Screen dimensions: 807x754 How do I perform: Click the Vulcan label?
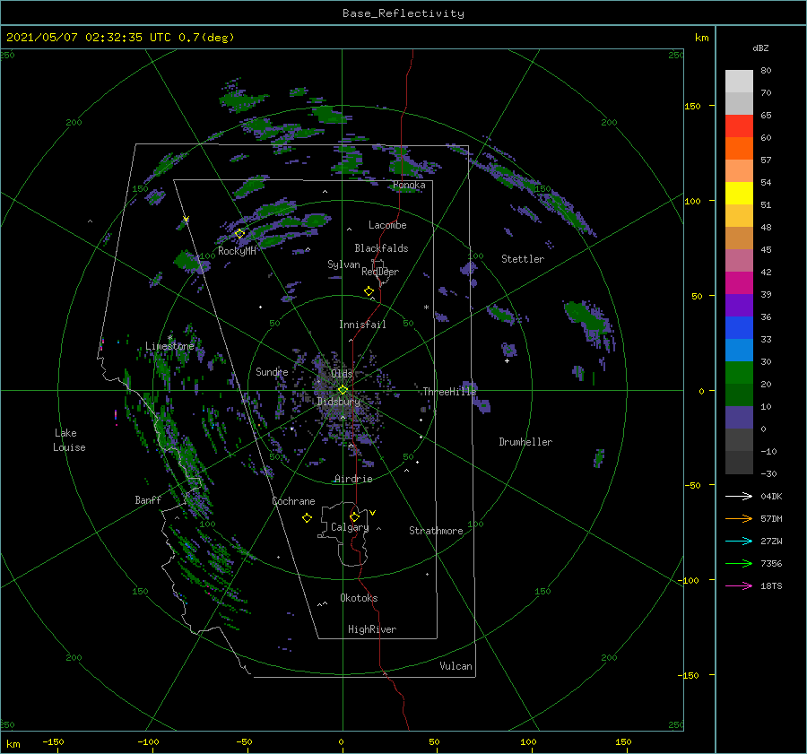[x=456, y=666]
